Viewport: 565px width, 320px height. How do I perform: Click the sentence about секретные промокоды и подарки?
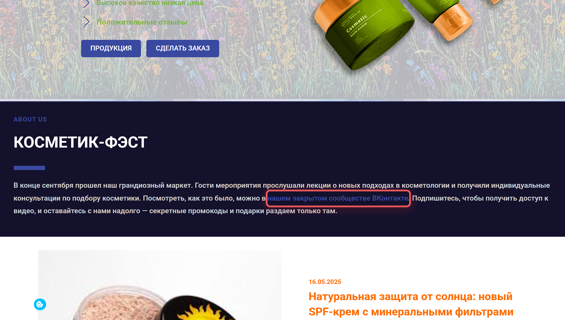coord(243,211)
